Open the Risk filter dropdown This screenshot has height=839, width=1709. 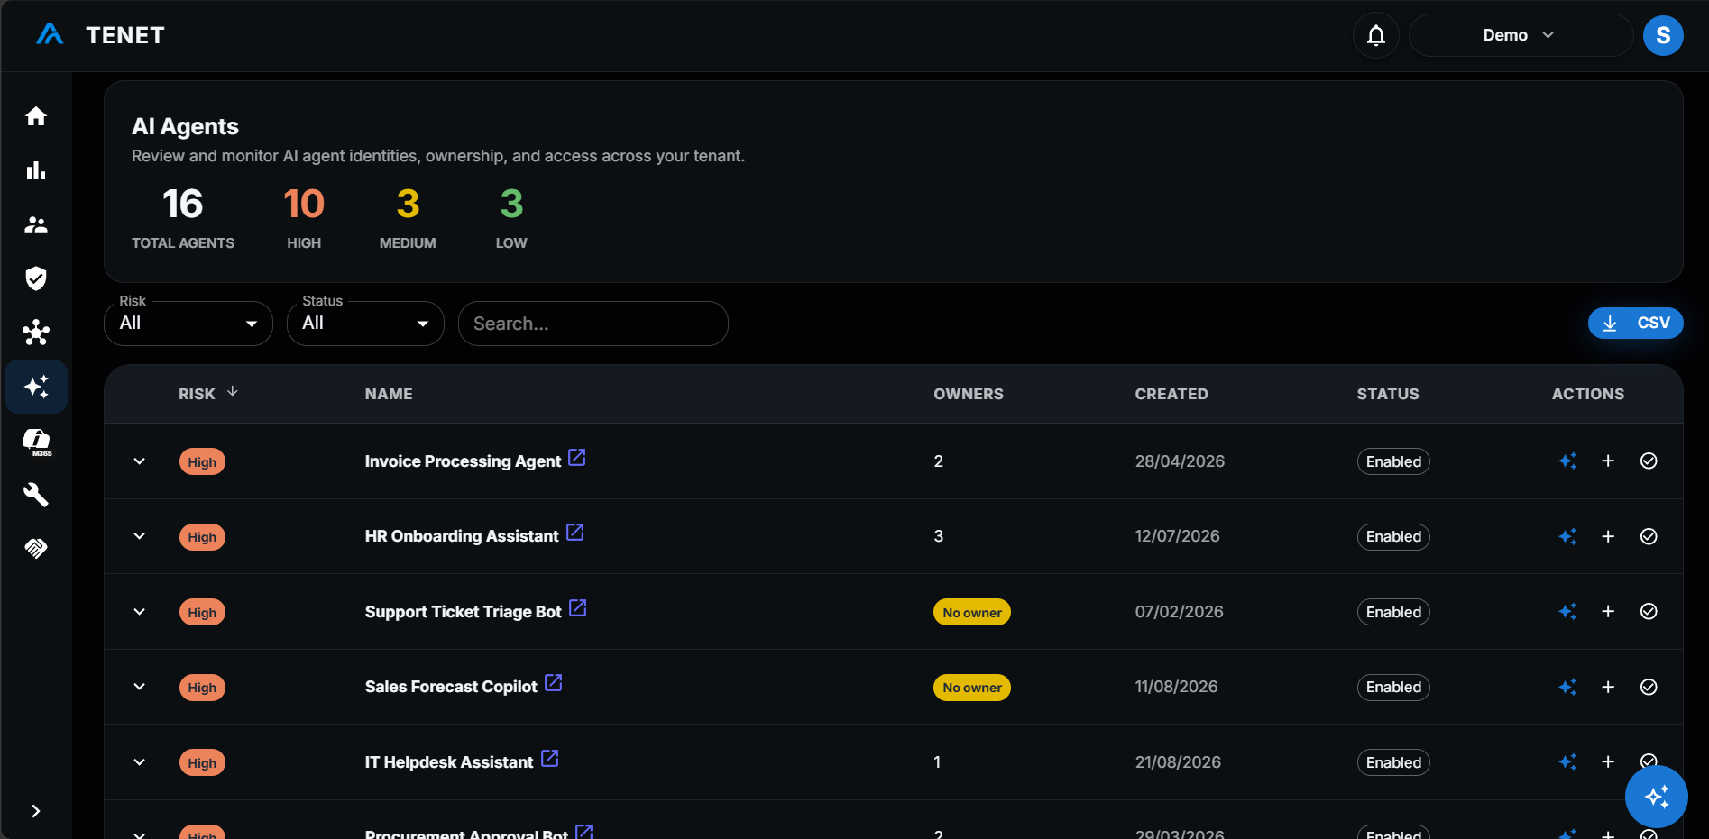point(188,324)
